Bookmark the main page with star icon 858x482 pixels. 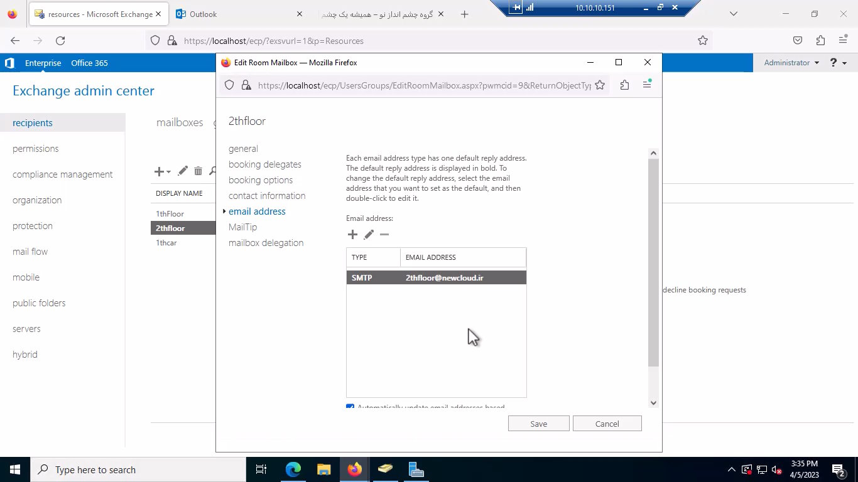tap(703, 41)
